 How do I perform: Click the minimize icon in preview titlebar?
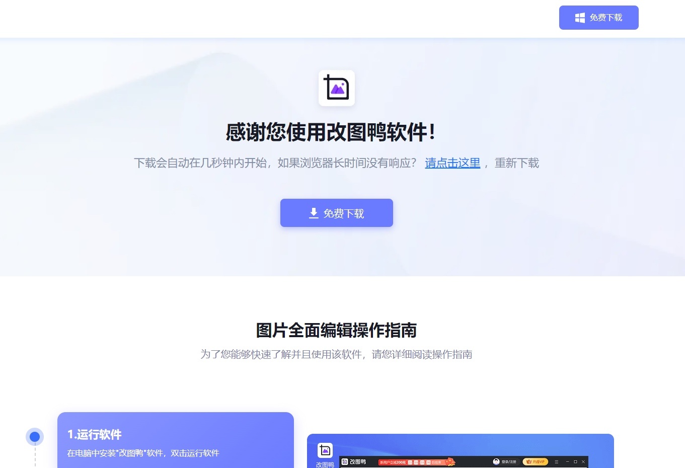[x=568, y=461]
